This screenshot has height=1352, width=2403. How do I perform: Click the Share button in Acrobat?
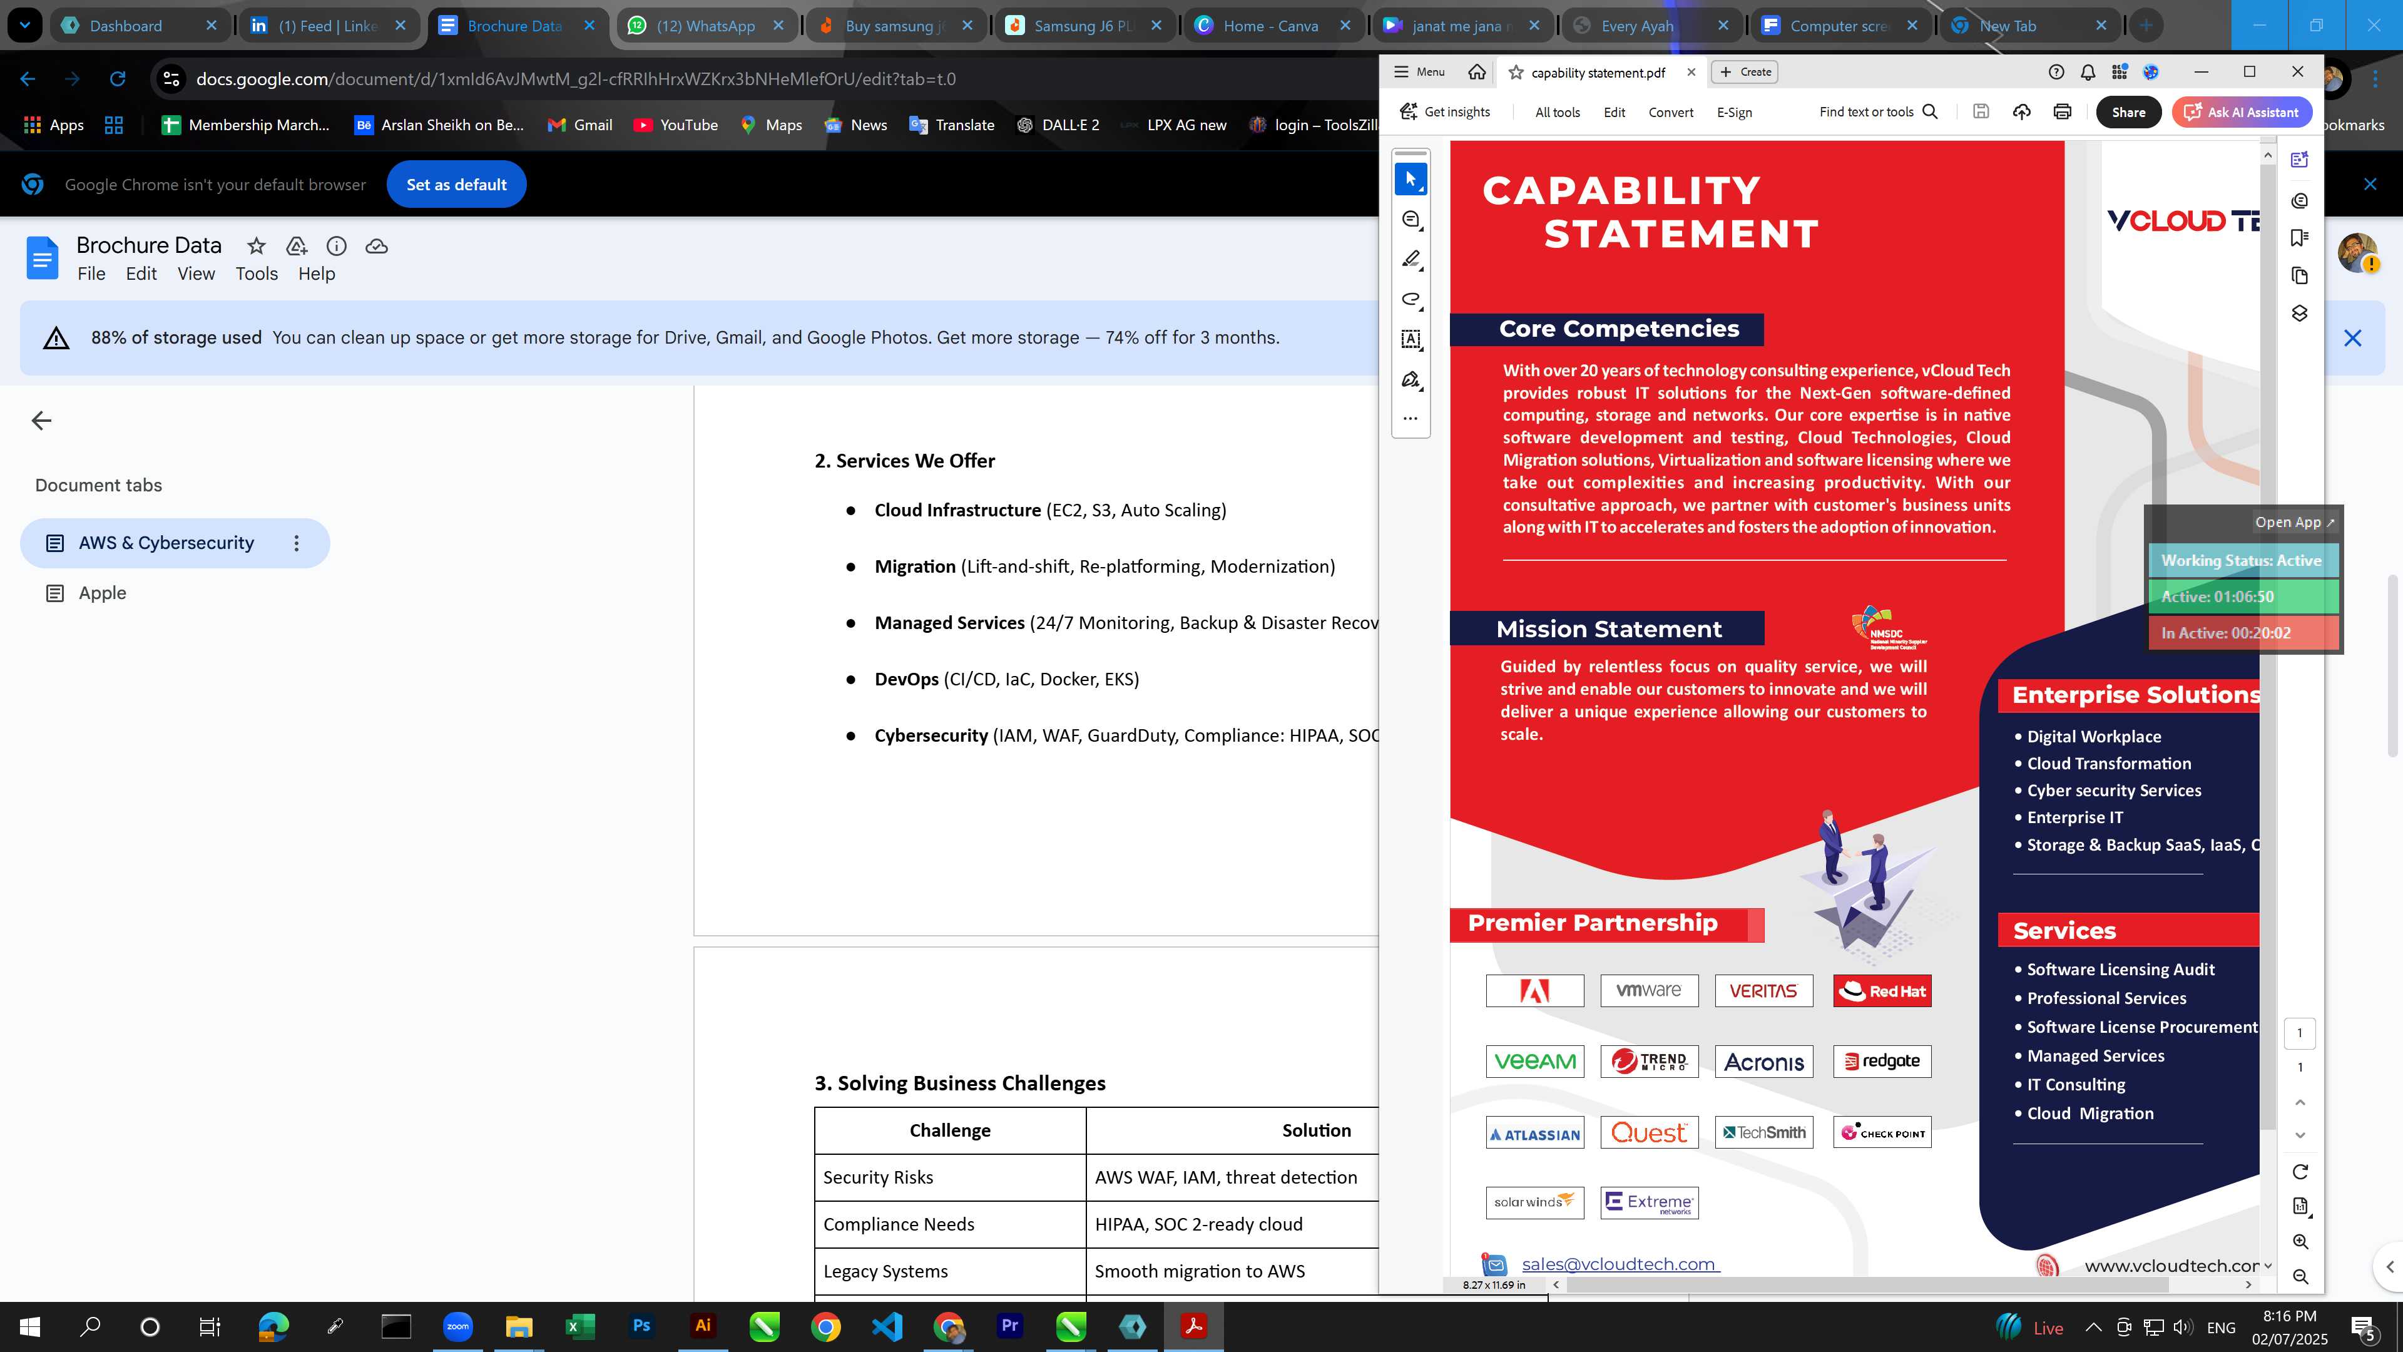point(2128,112)
